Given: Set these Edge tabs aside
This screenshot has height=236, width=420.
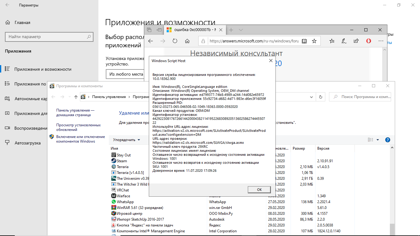Looking at the screenshot, I should tap(159, 30).
